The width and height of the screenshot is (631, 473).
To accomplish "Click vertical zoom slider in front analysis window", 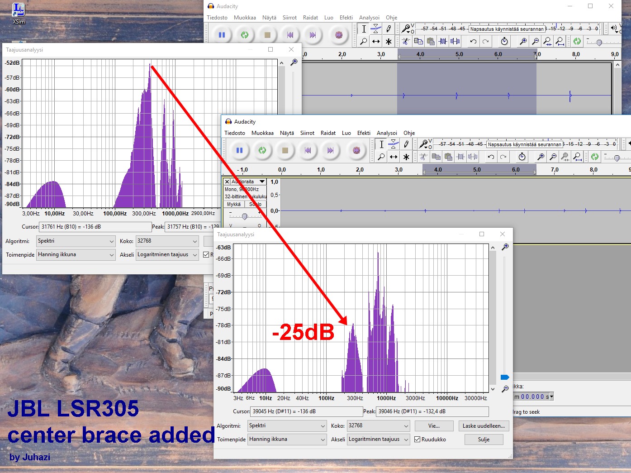I will pos(505,377).
